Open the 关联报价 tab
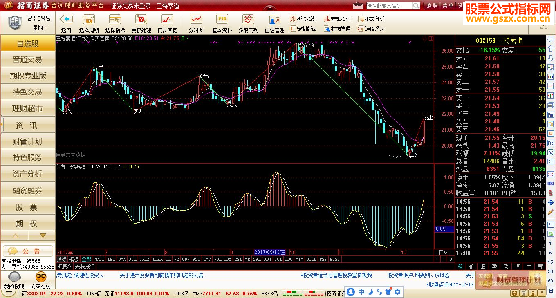The image size is (556, 298). pyautogui.click(x=84, y=266)
